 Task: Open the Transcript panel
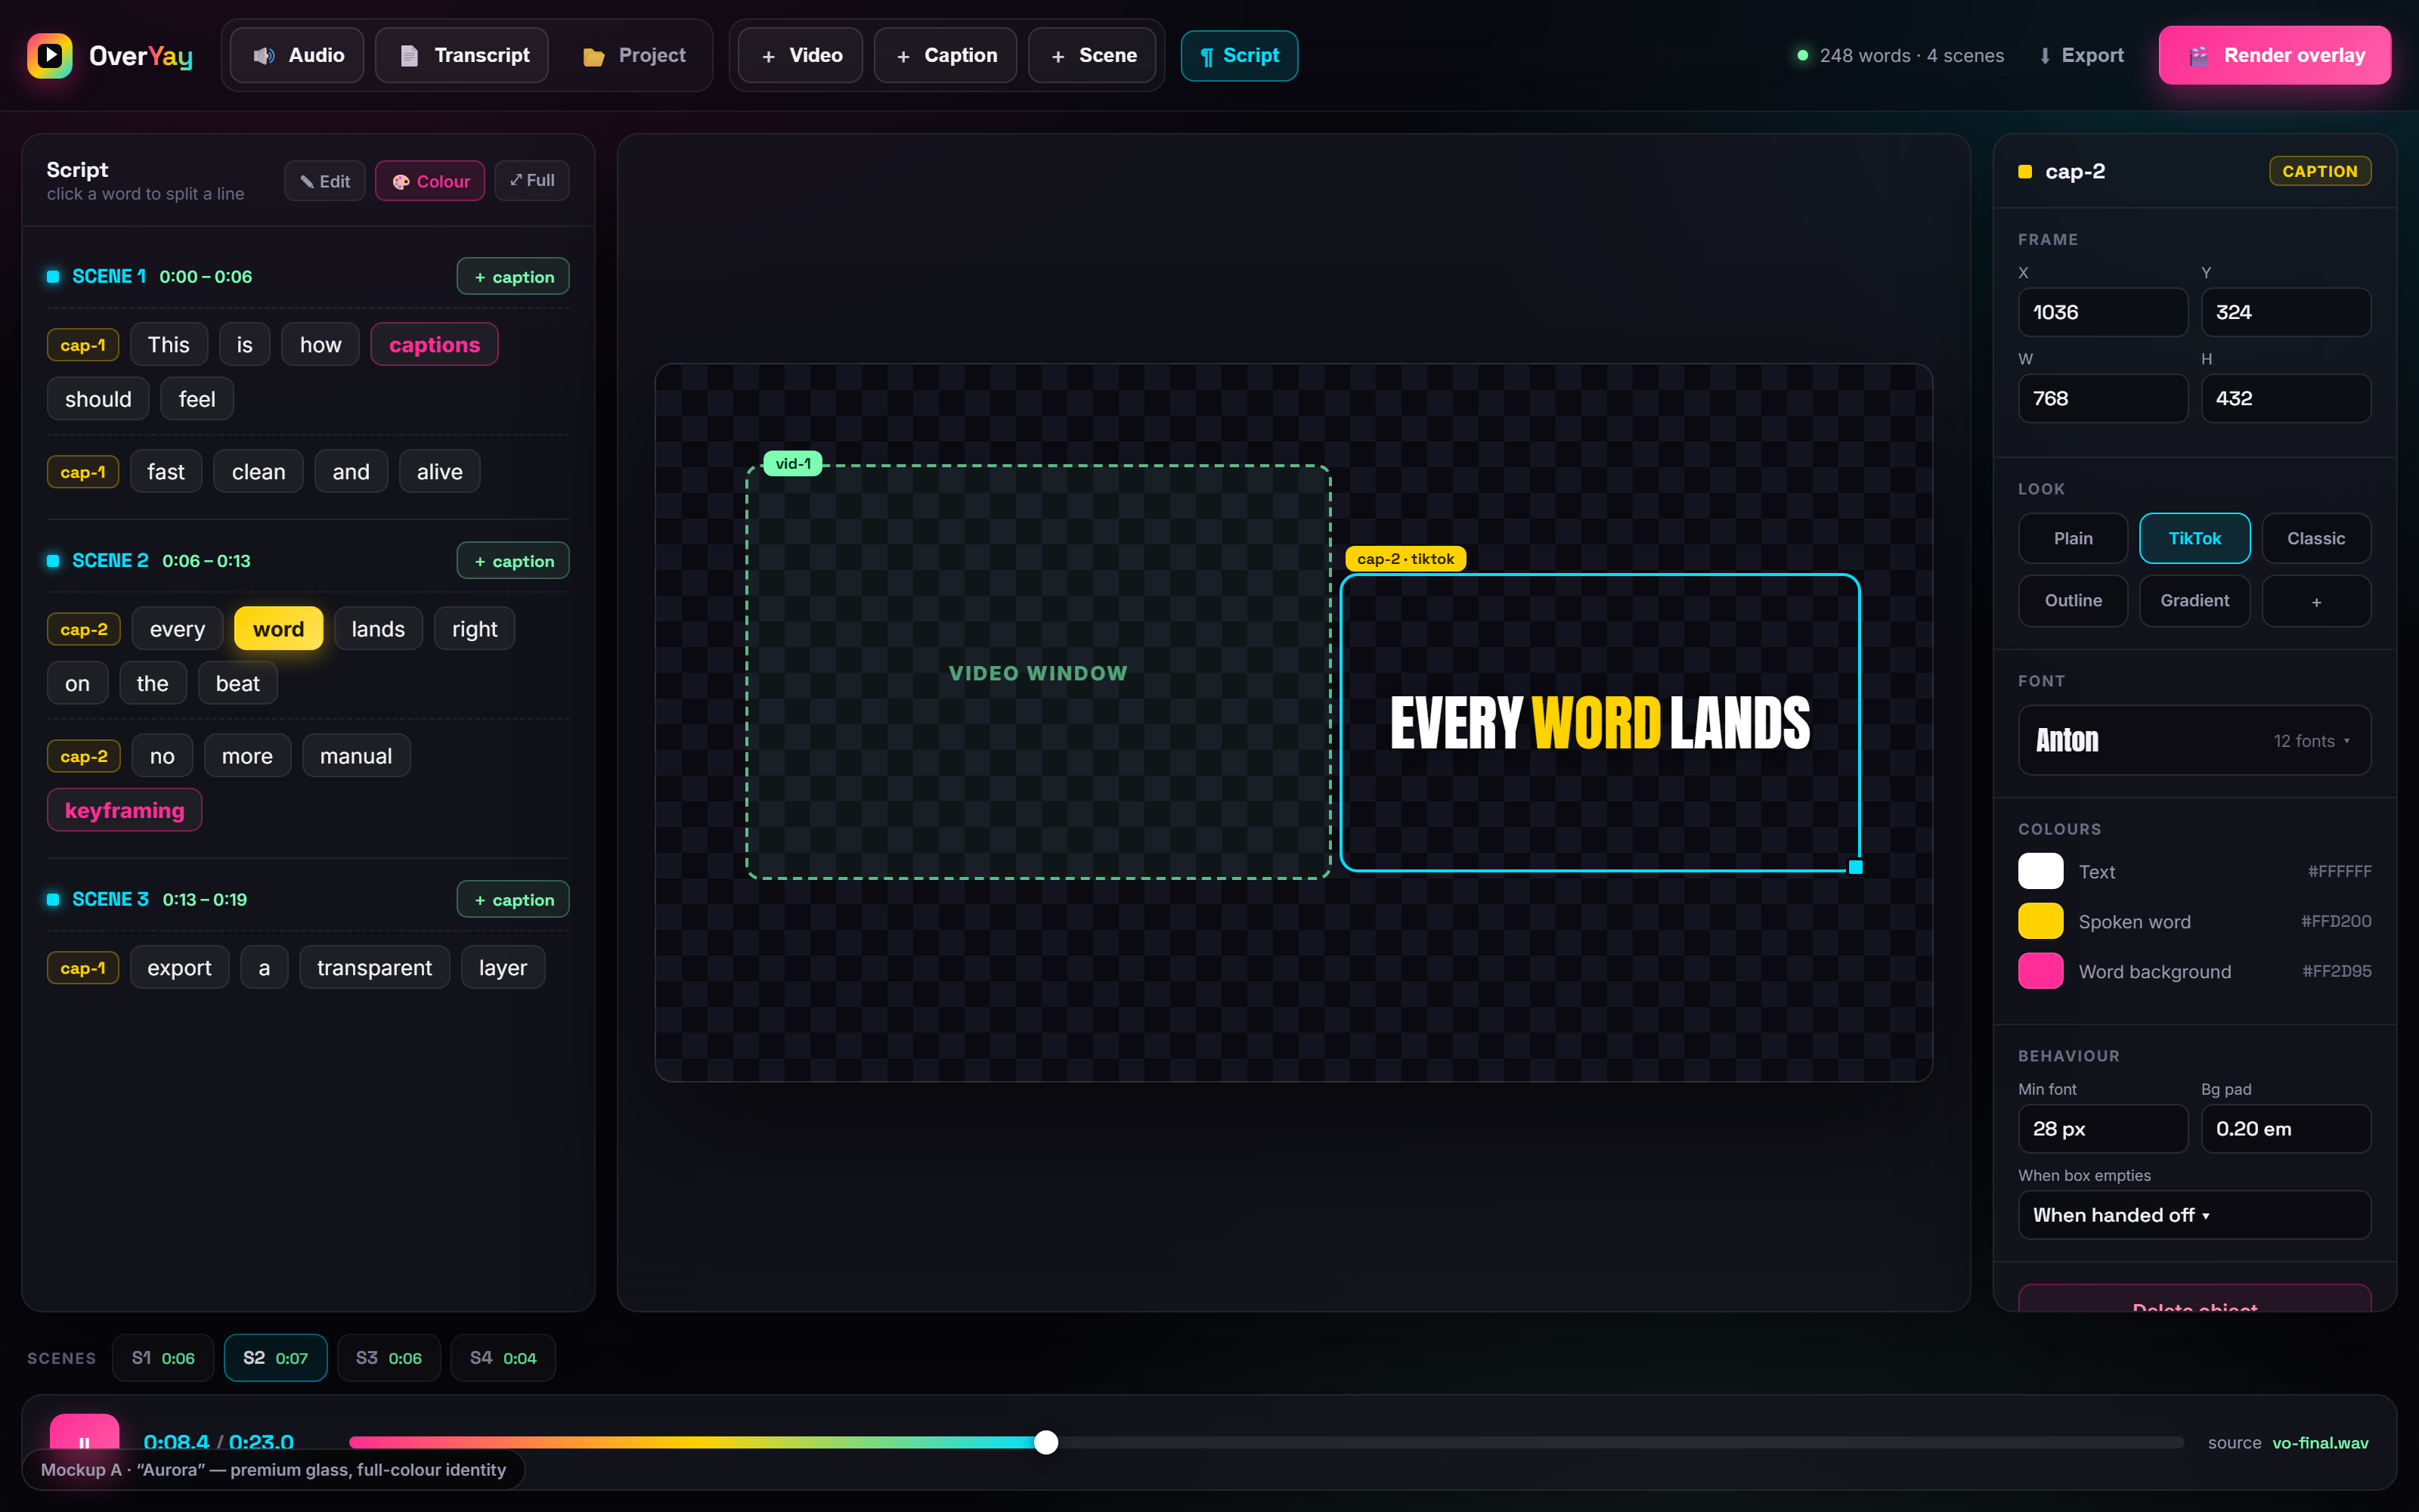pos(462,55)
